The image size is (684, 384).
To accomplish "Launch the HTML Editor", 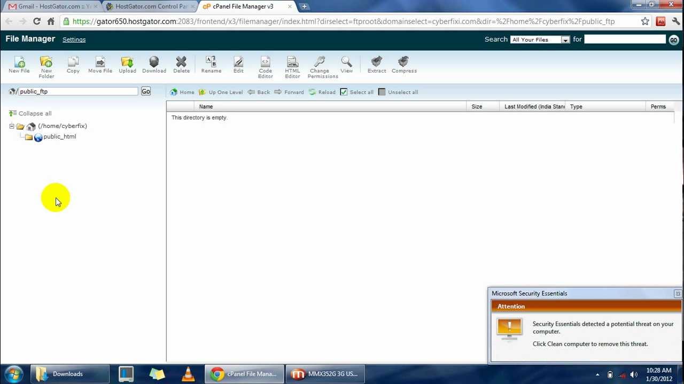I will (292, 67).
